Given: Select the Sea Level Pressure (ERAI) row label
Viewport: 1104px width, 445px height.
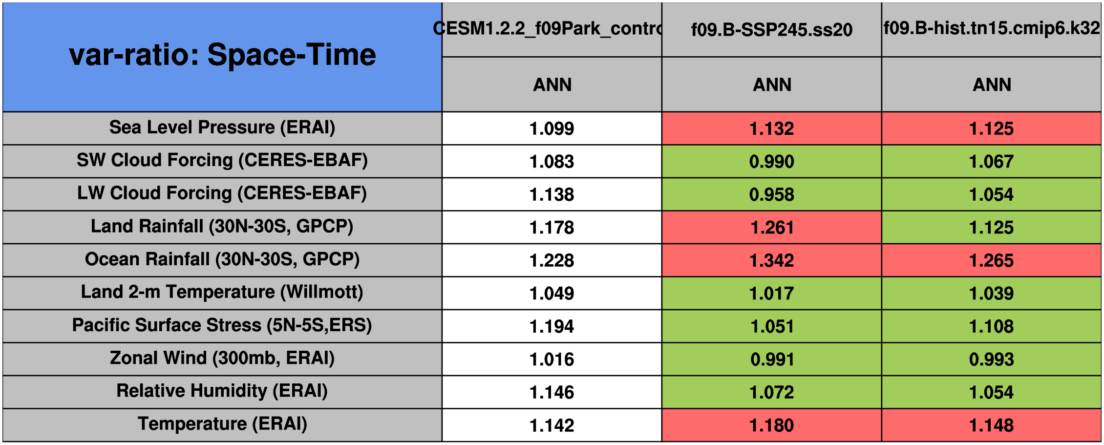Looking at the screenshot, I should [x=222, y=127].
